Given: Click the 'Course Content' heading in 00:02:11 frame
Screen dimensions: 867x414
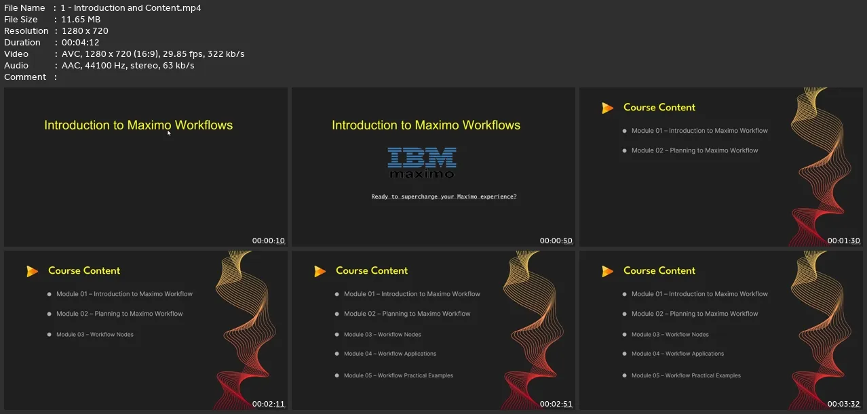Looking at the screenshot, I should pos(84,270).
